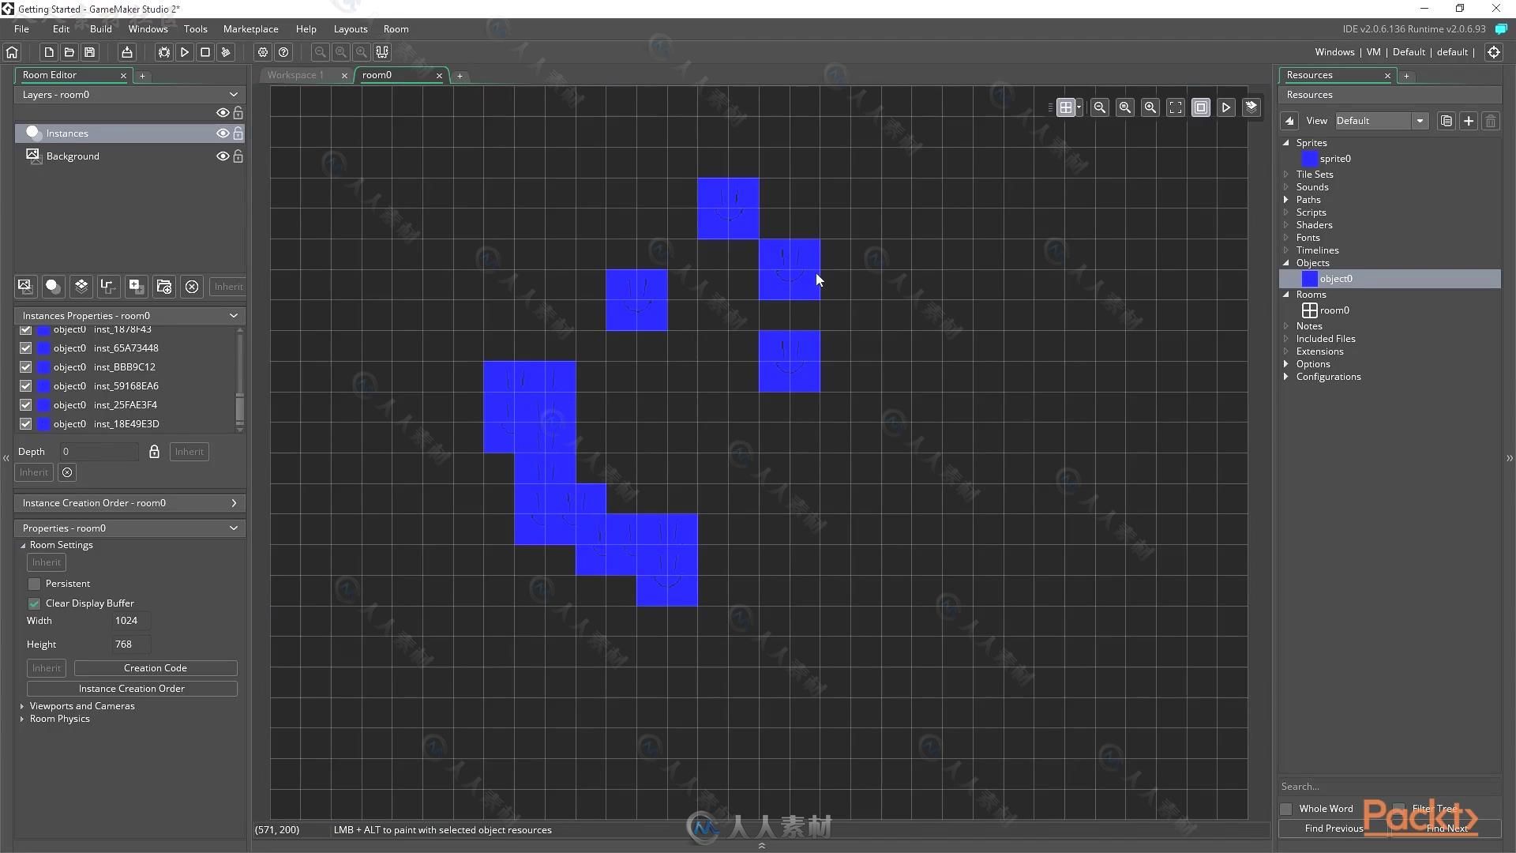Click the fullscreen toggle icon
The image size is (1516, 853).
1174,107
